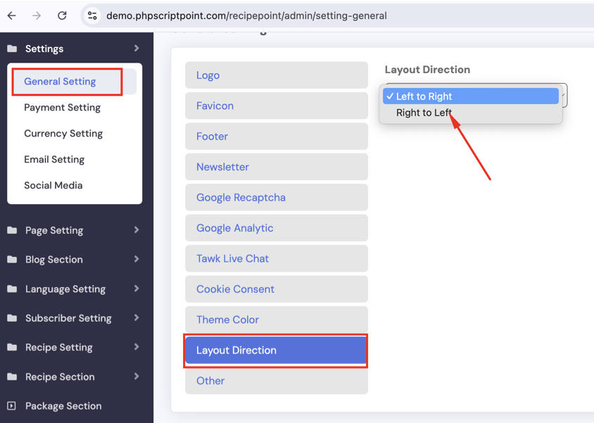The image size is (594, 423).
Task: Expand the Recipe Setting chevron
Action: (x=137, y=347)
